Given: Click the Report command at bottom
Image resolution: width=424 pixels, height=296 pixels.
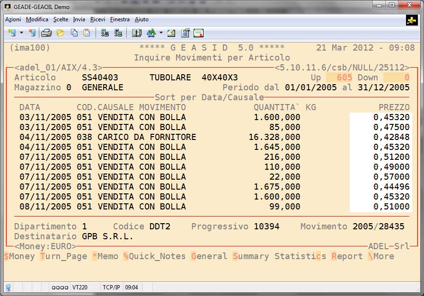Looking at the screenshot, I should click(x=347, y=256).
